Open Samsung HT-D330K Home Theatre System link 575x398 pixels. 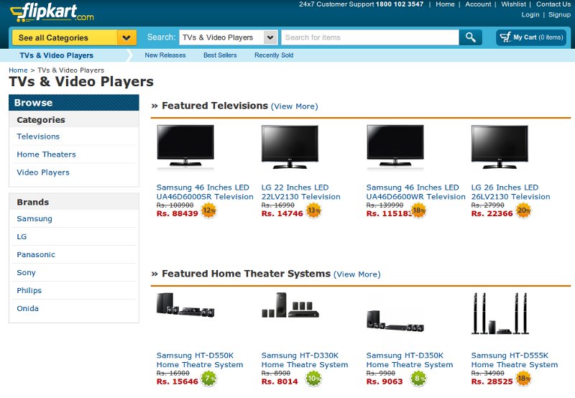pos(305,360)
